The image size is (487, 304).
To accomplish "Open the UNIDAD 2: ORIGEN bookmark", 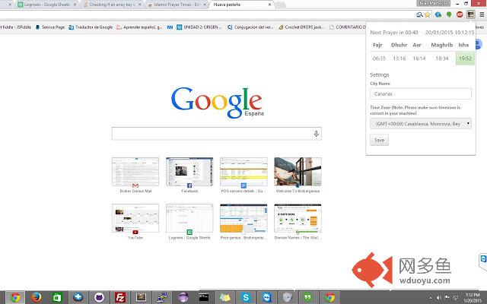I will point(199,27).
